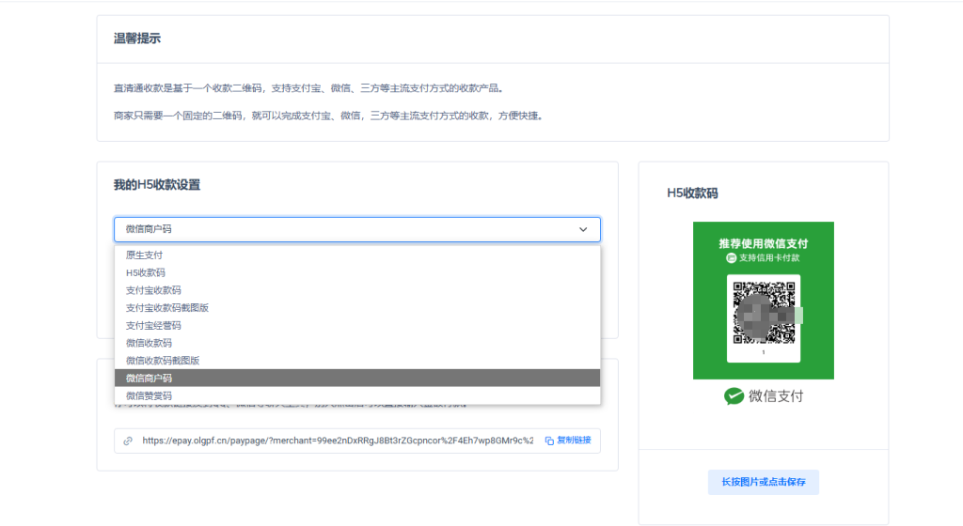963x526 pixels.
Task: Click the copy icon beside 复制链接
Action: point(549,441)
